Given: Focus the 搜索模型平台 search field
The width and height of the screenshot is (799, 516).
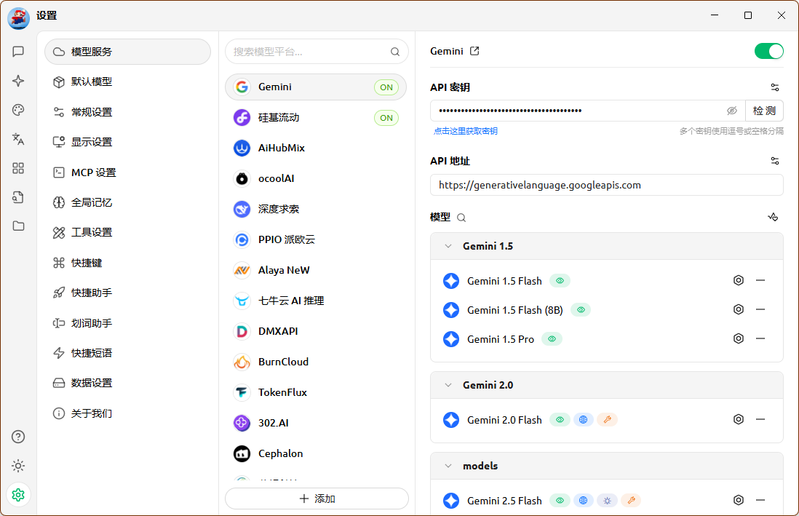Looking at the screenshot, I should (x=317, y=52).
